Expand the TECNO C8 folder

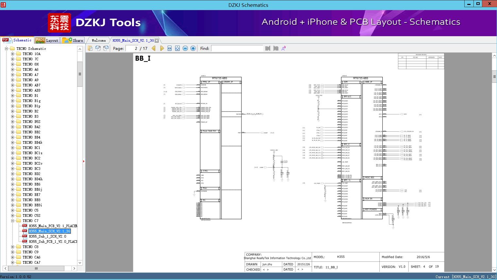click(x=12, y=247)
